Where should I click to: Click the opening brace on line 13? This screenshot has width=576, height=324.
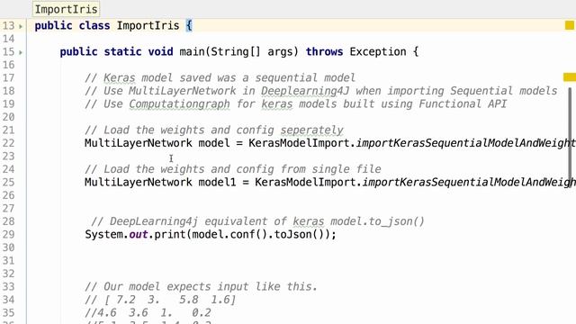(x=189, y=26)
